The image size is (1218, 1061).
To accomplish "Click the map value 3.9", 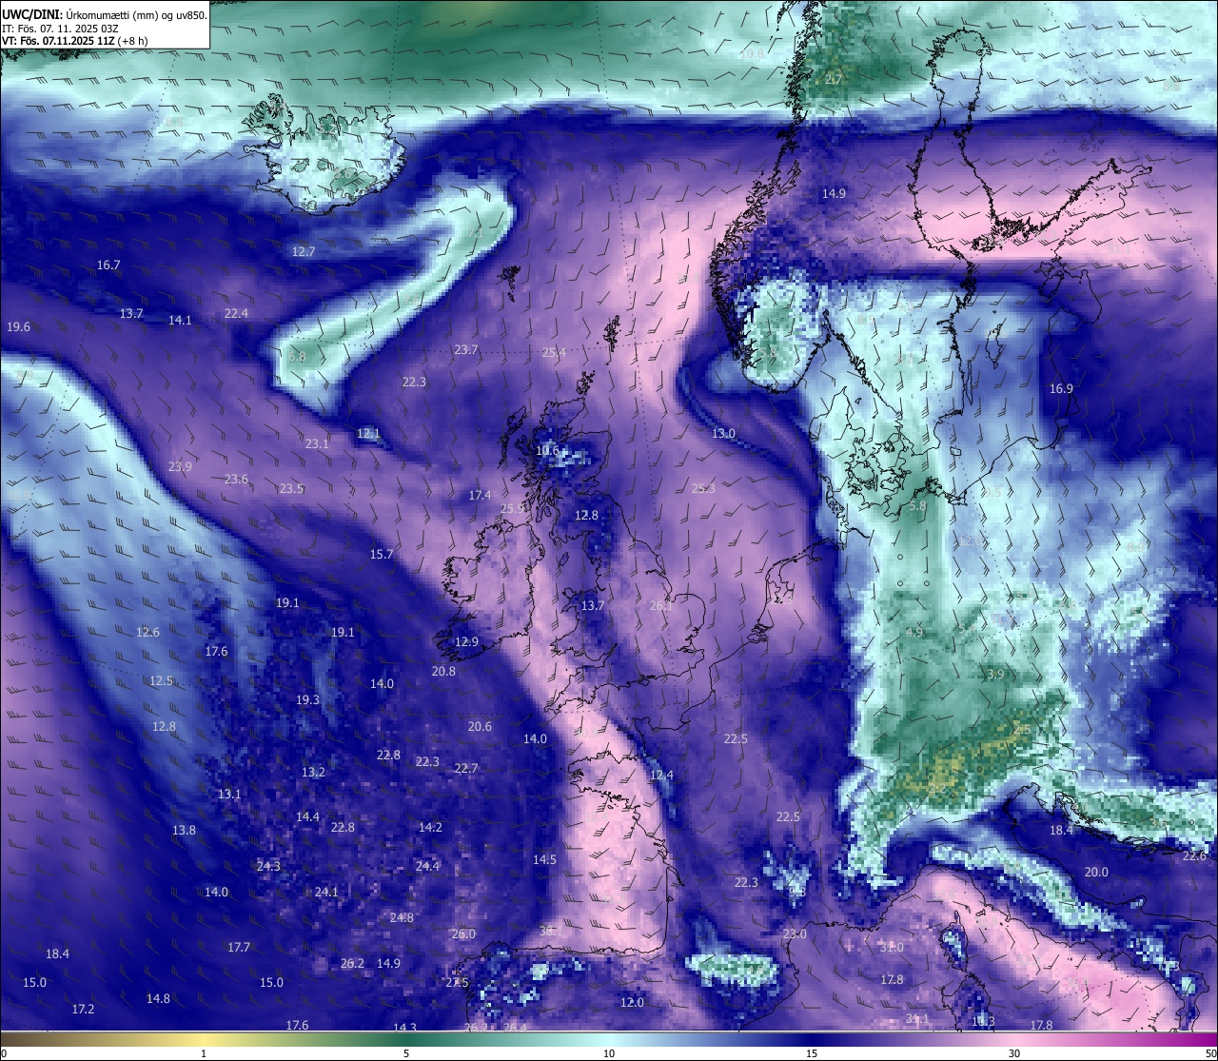I will (995, 674).
